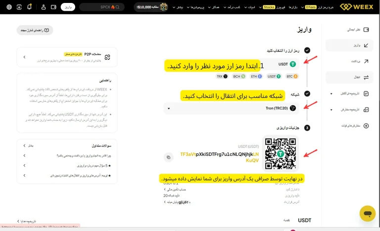Expand the order history sidebar arrow
The image size is (380, 231).
coord(332,110)
